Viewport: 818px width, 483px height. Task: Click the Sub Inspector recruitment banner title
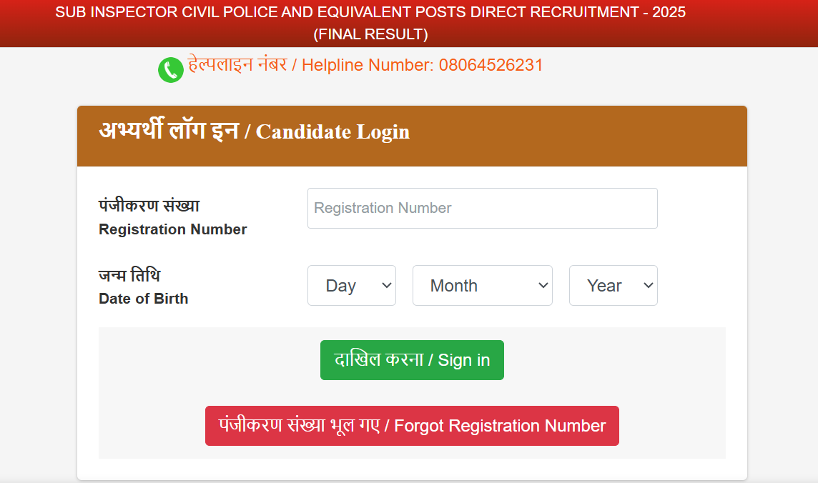(370, 12)
